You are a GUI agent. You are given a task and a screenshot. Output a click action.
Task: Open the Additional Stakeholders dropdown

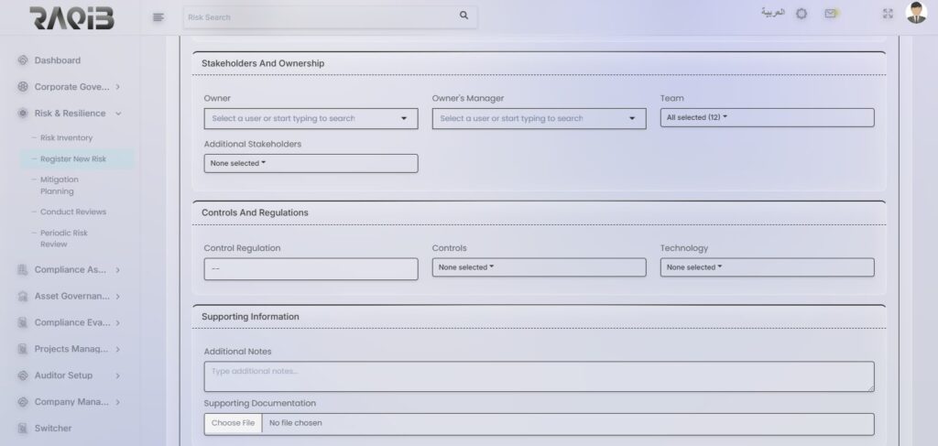[x=311, y=163]
